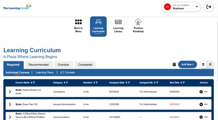Click due date 8/30/2024

(175, 92)
